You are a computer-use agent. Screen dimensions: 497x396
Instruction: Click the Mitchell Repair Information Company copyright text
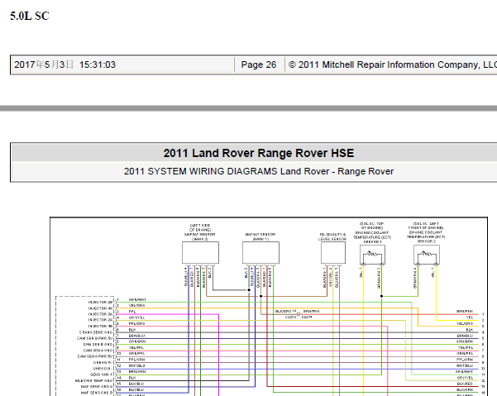tap(393, 64)
